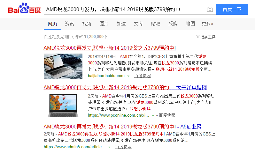Switch to the 贴吧 tab

156,24
